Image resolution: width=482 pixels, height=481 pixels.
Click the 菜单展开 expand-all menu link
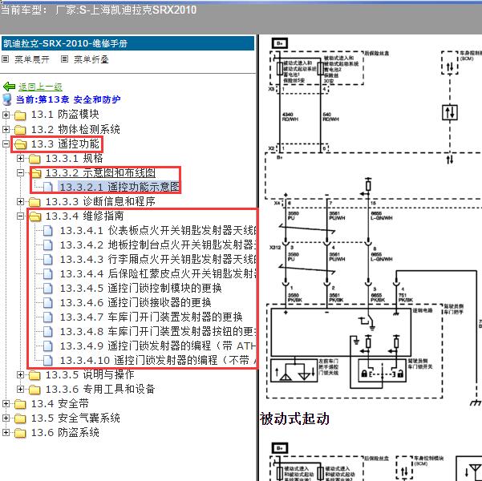click(32, 59)
